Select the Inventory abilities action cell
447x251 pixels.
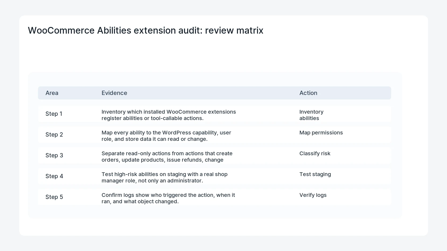coord(311,115)
